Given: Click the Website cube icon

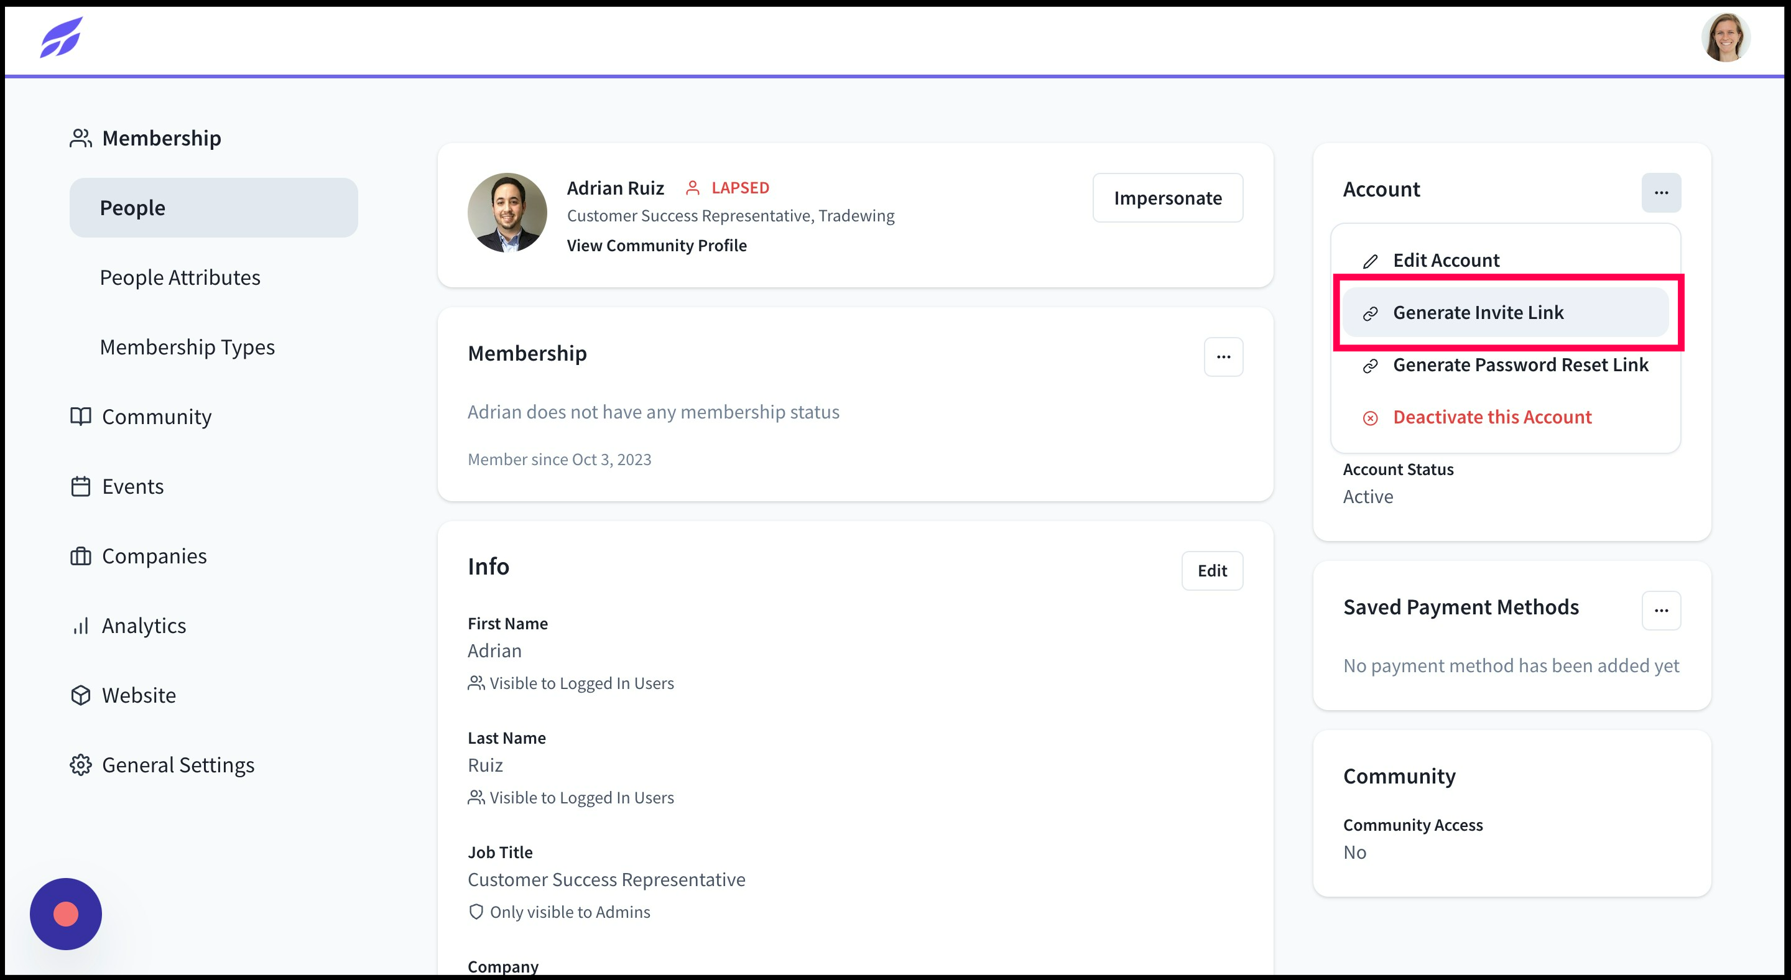Looking at the screenshot, I should 81,695.
